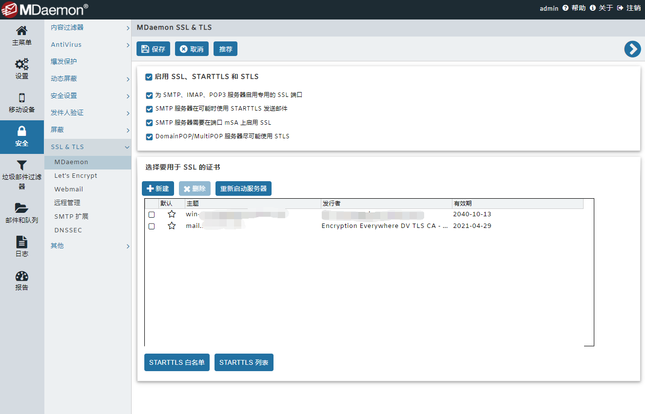645x414 pixels.
Task: Sort by 发行者 column header
Action: 387,204
